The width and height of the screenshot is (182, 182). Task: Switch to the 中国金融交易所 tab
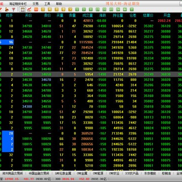coord(39,173)
